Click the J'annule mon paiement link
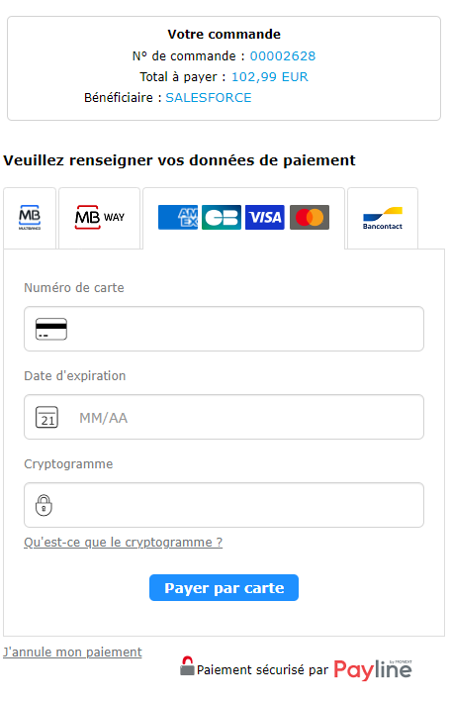 [x=72, y=653]
